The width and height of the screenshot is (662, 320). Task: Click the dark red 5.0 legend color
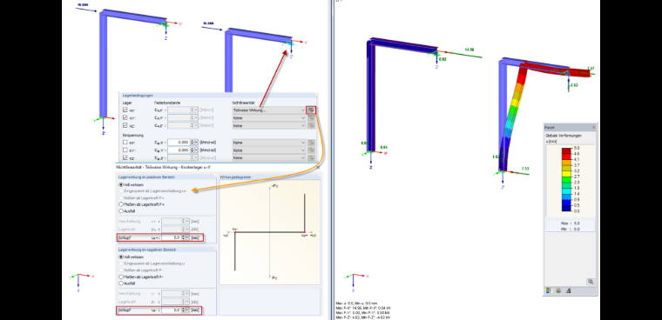pyautogui.click(x=566, y=150)
